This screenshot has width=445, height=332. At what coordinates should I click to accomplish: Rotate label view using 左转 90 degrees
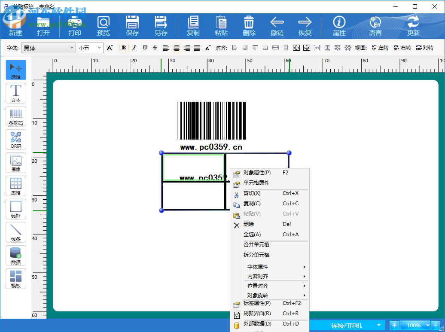click(x=381, y=48)
